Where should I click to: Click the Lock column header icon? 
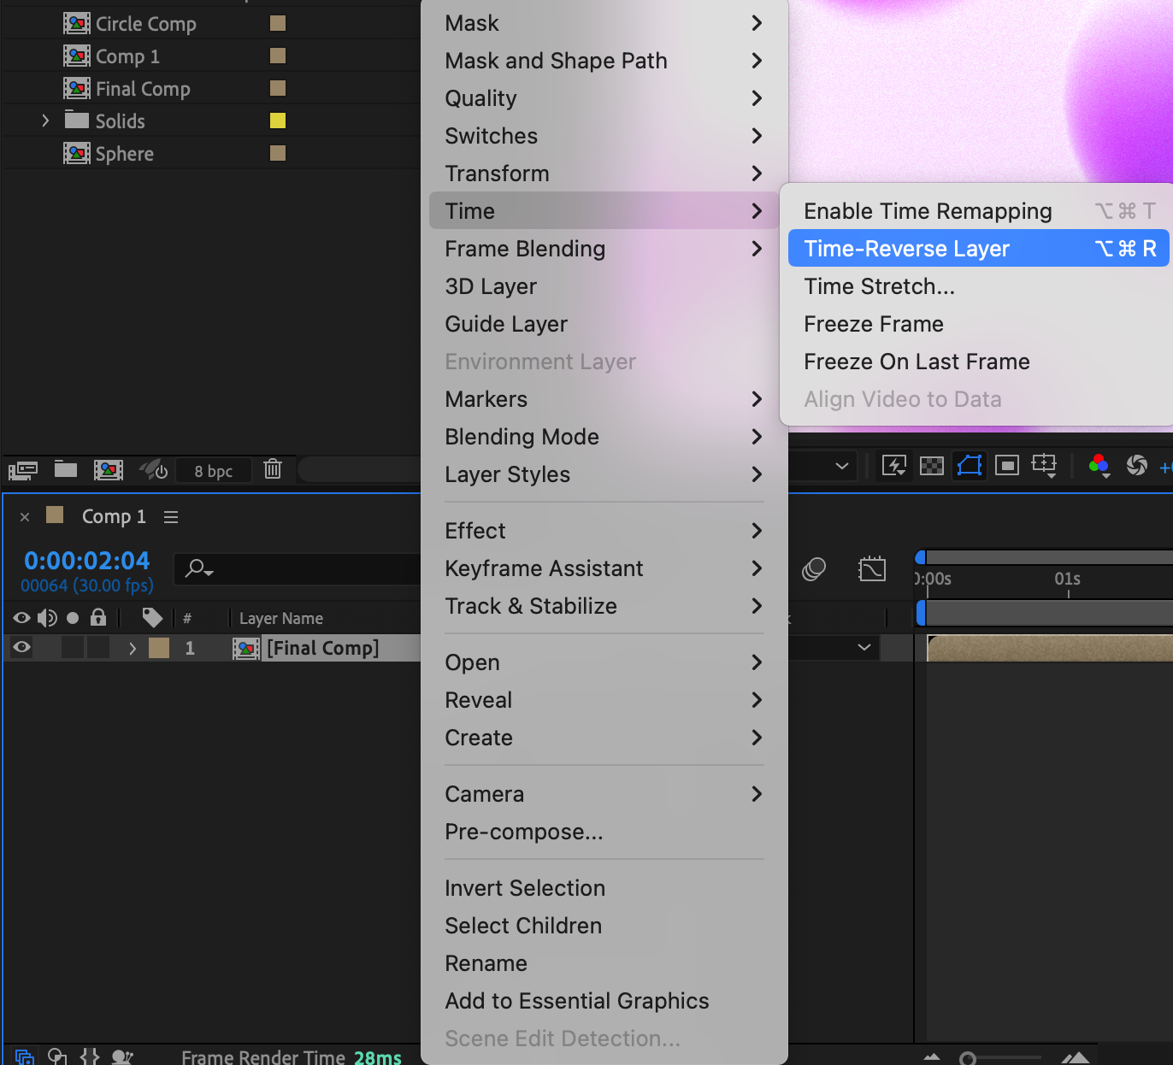tap(98, 617)
